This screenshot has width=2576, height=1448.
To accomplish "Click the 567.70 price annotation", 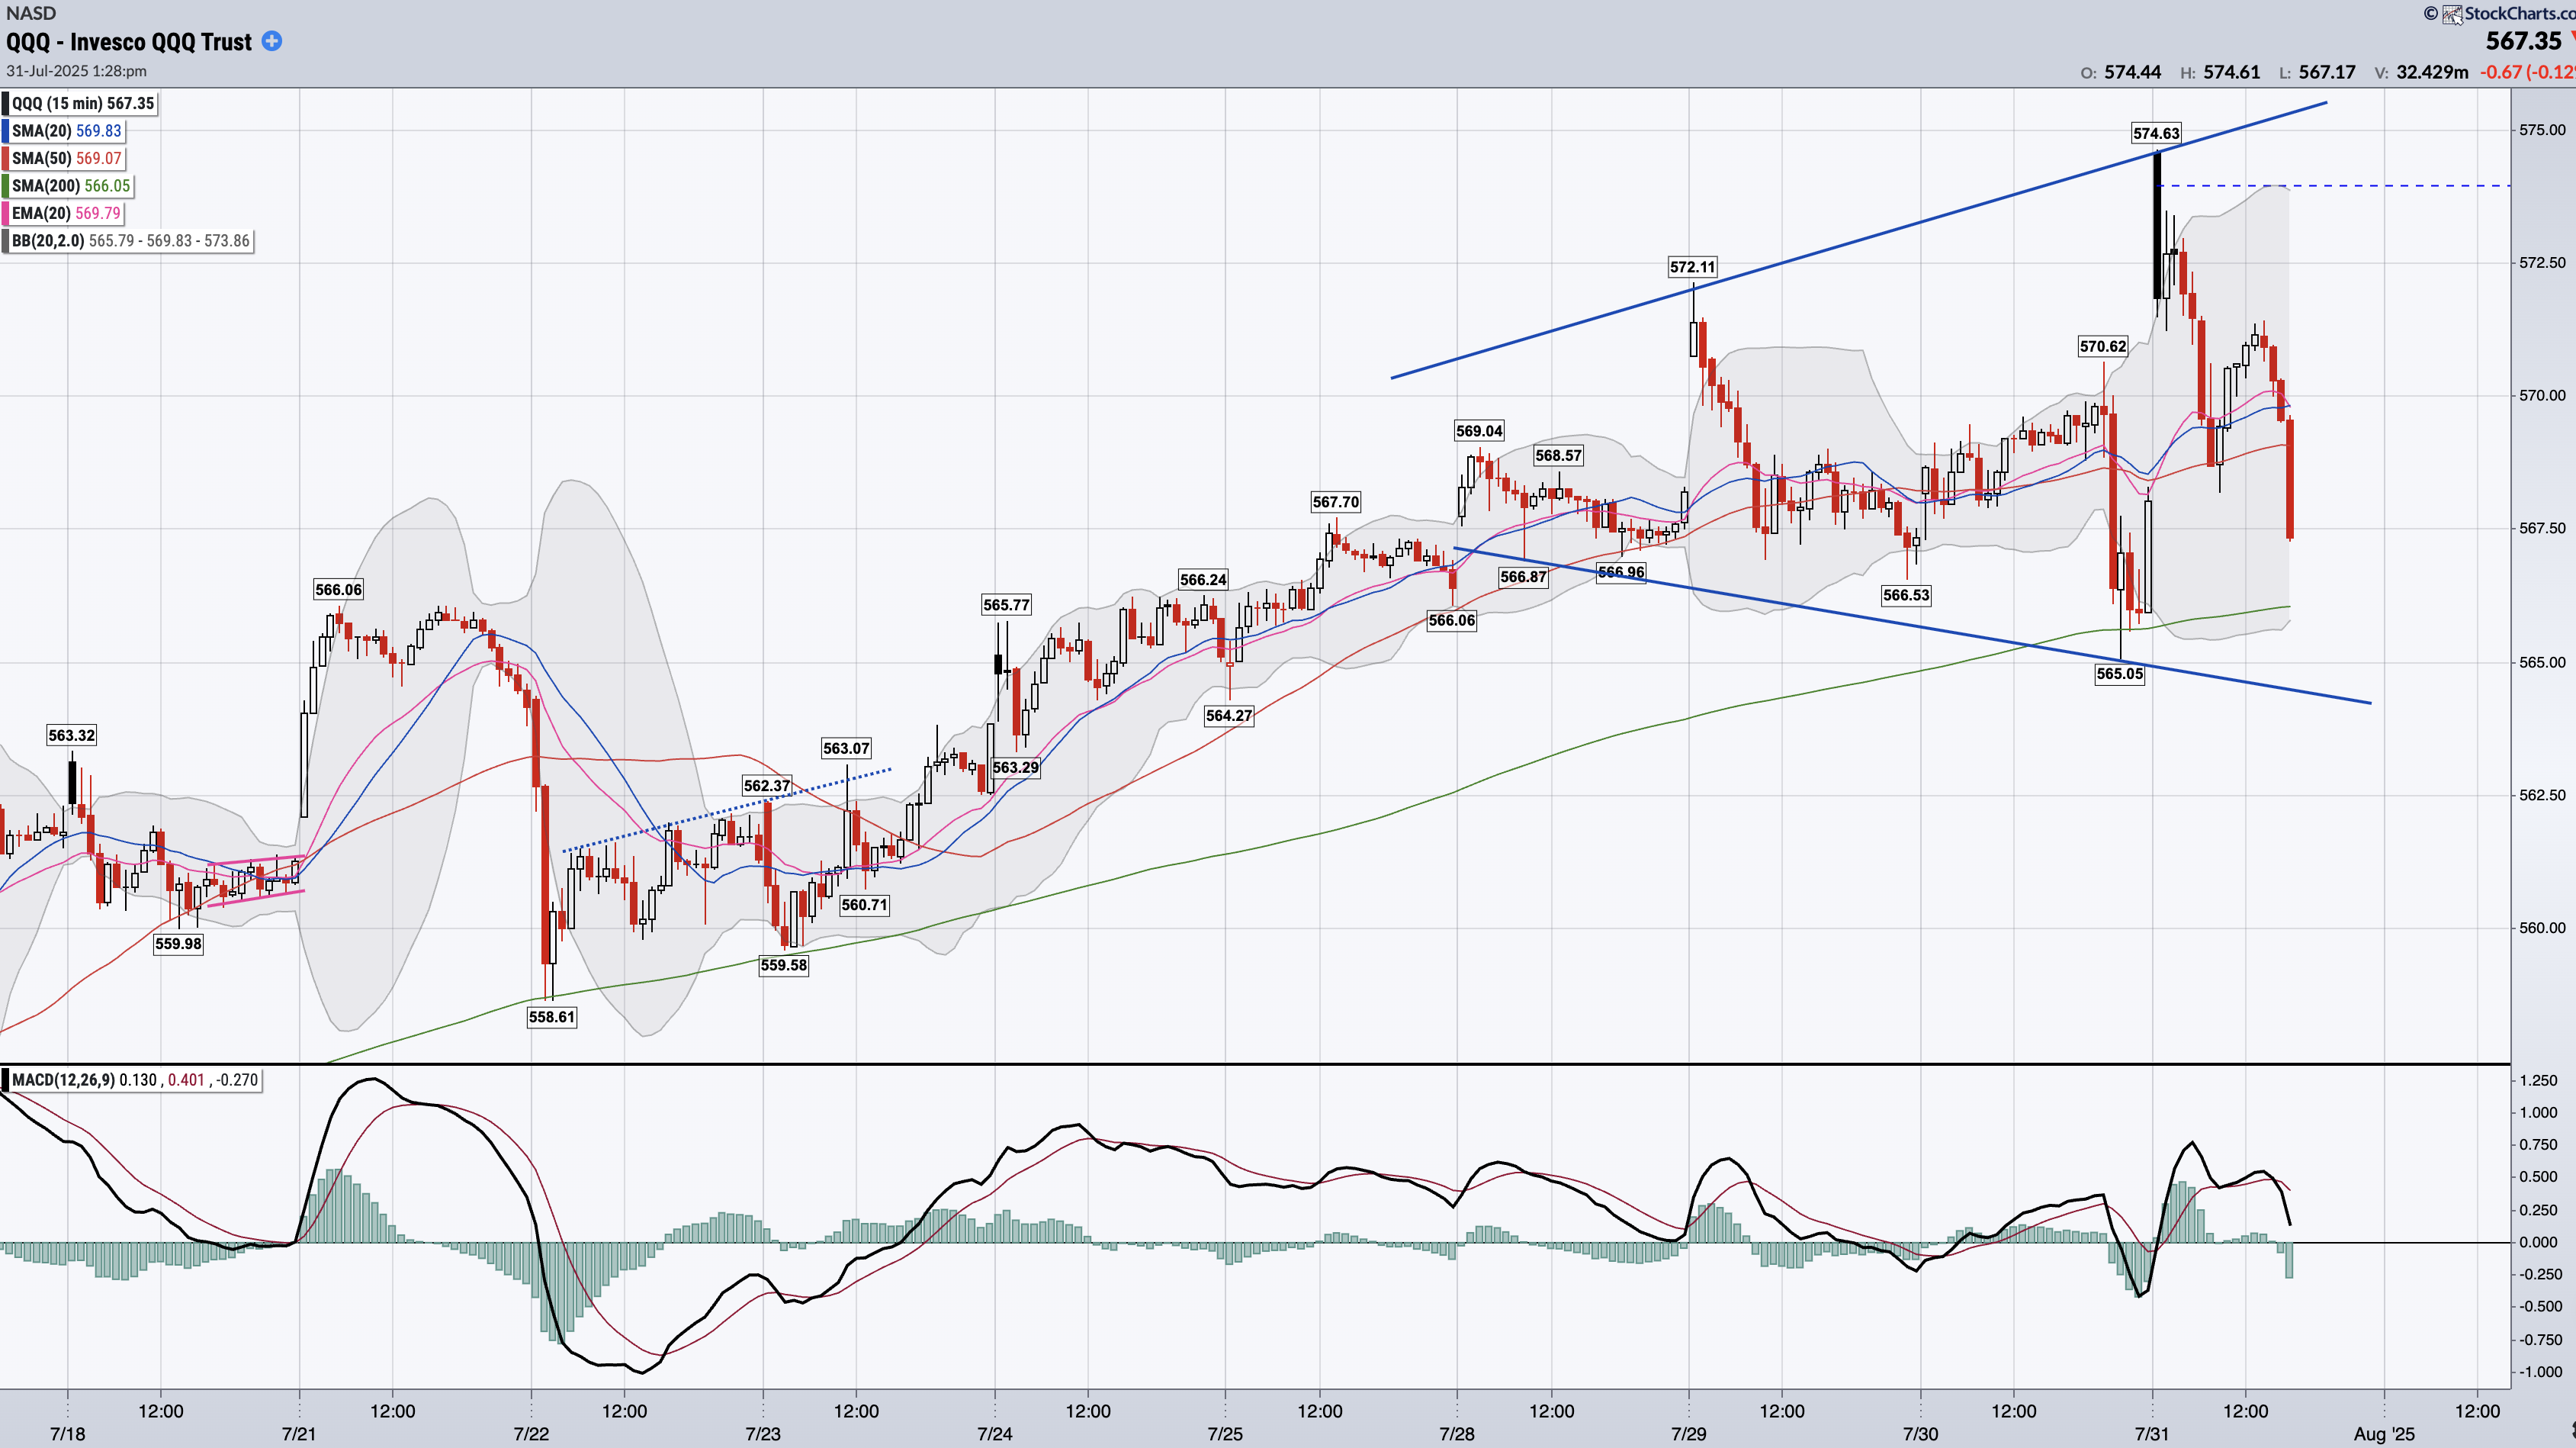I will [x=1336, y=502].
